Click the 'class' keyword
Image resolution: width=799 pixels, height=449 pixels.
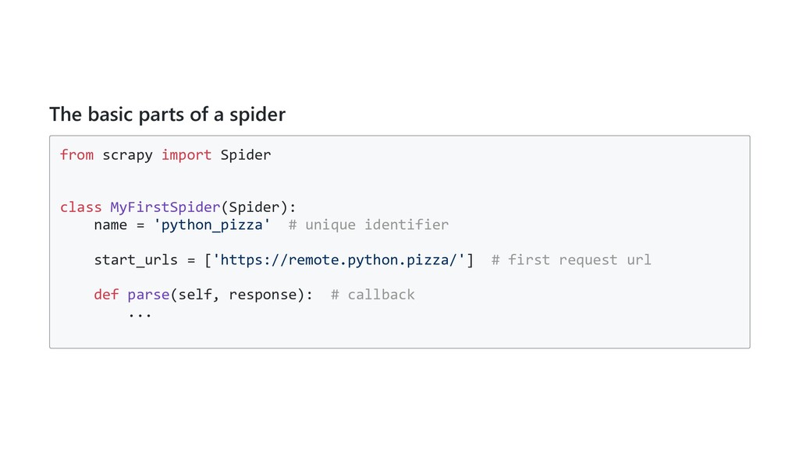(80, 207)
